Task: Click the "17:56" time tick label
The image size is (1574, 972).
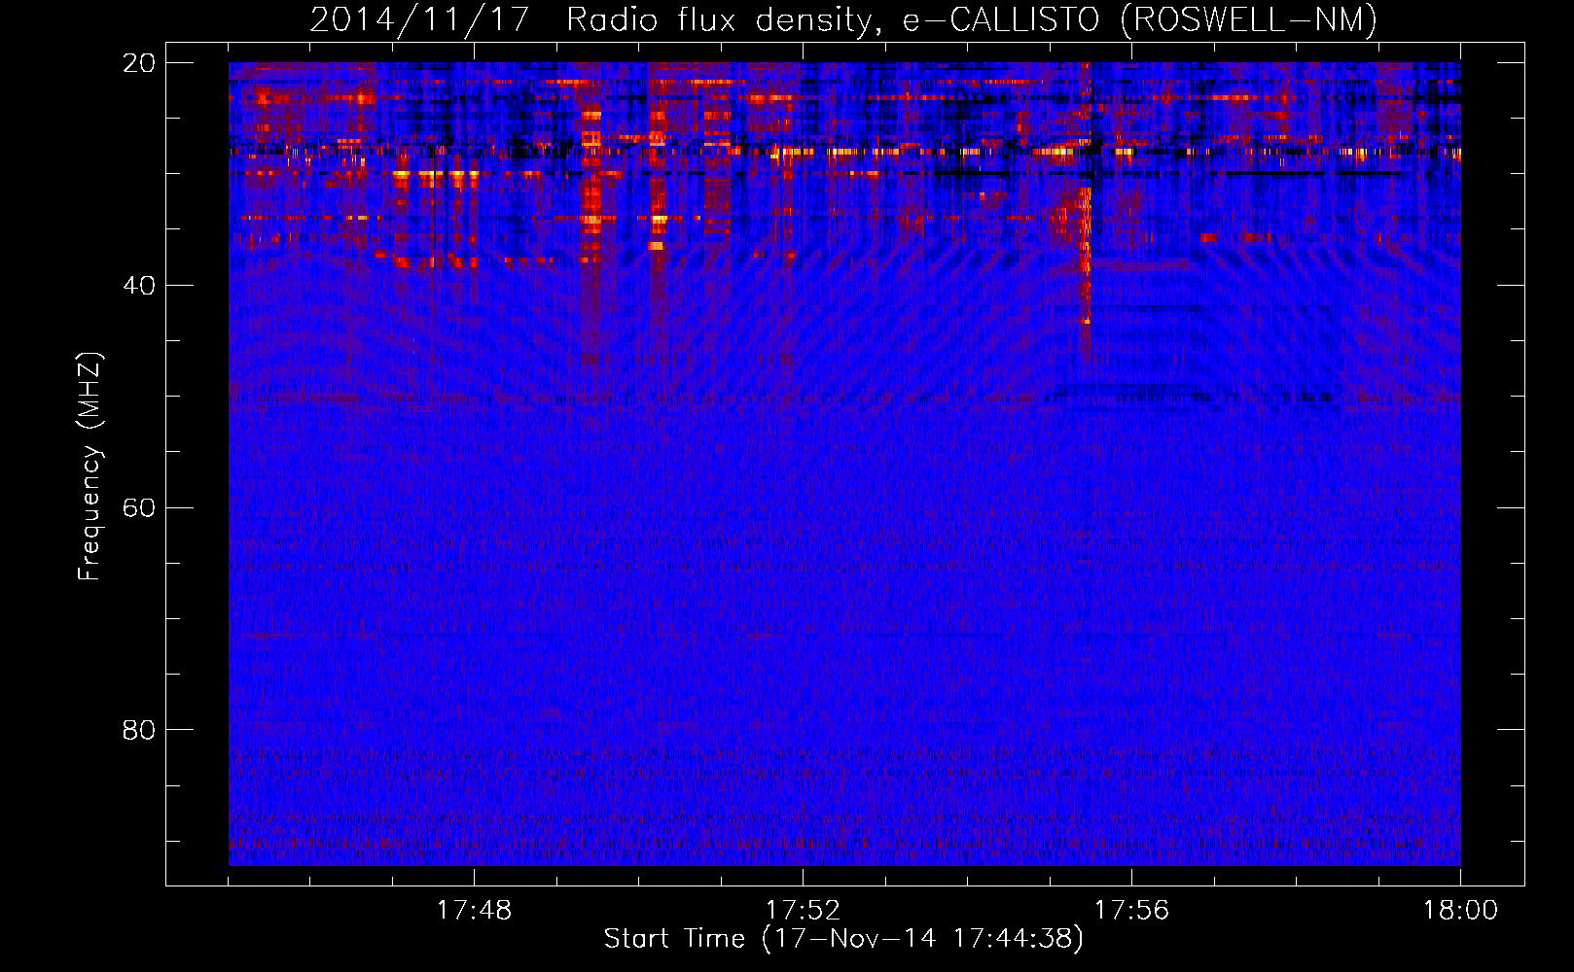Action: coord(1131,911)
